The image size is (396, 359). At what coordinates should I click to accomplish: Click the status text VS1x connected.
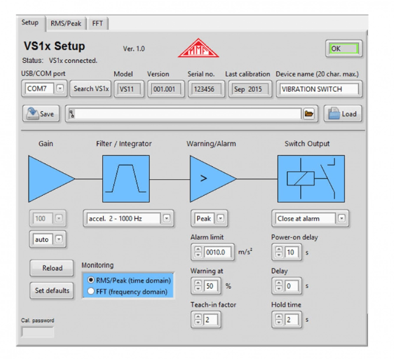click(x=73, y=61)
